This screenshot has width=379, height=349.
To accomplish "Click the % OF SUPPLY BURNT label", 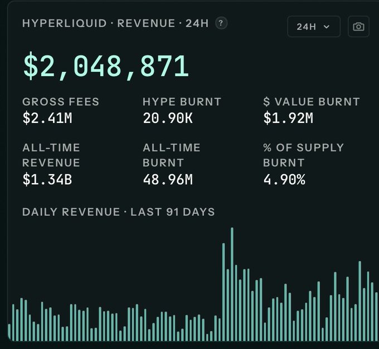I will pos(303,155).
